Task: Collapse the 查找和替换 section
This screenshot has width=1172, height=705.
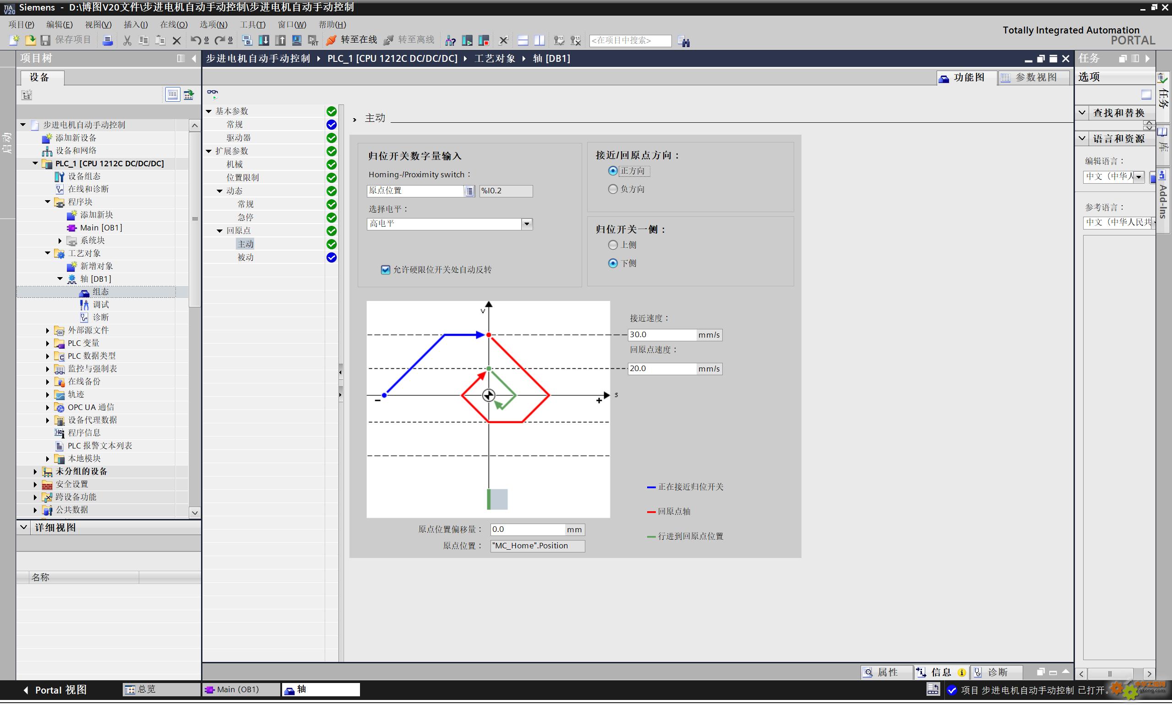Action: tap(1082, 113)
